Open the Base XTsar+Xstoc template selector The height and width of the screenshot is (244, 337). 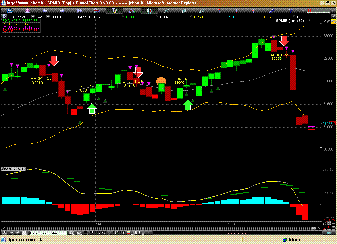click(x=48, y=233)
